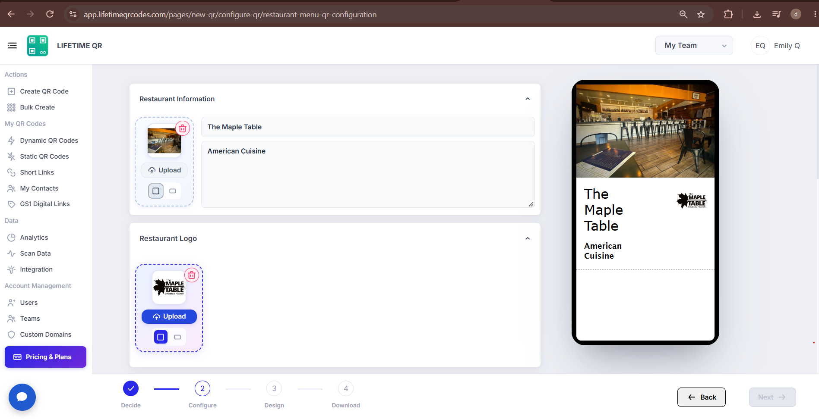The width and height of the screenshot is (819, 419).
Task: Bookmark this page with the star icon
Action: (x=701, y=15)
